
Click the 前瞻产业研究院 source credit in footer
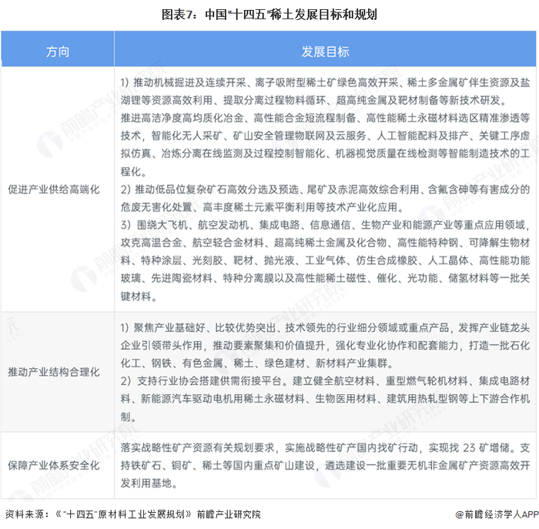click(229, 514)
